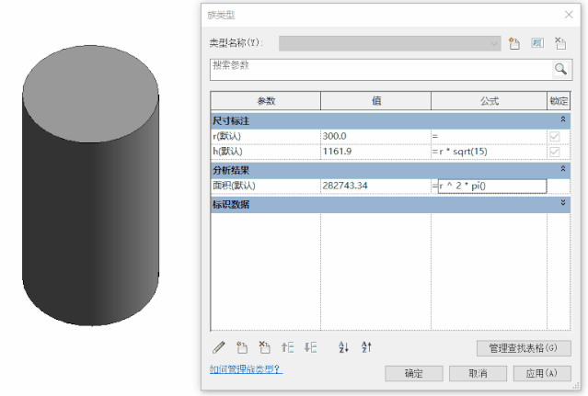Screen dimensions: 588x396
Task: Sort parameters in descending Z-A order
Action: point(366,347)
